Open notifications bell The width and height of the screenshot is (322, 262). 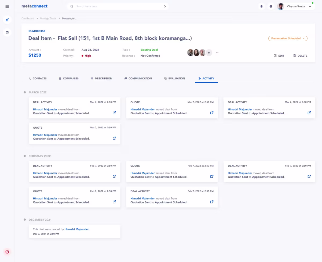click(261, 6)
